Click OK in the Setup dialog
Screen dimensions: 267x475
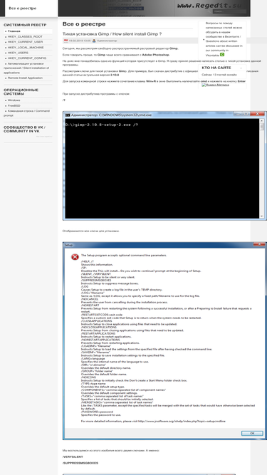252,433
